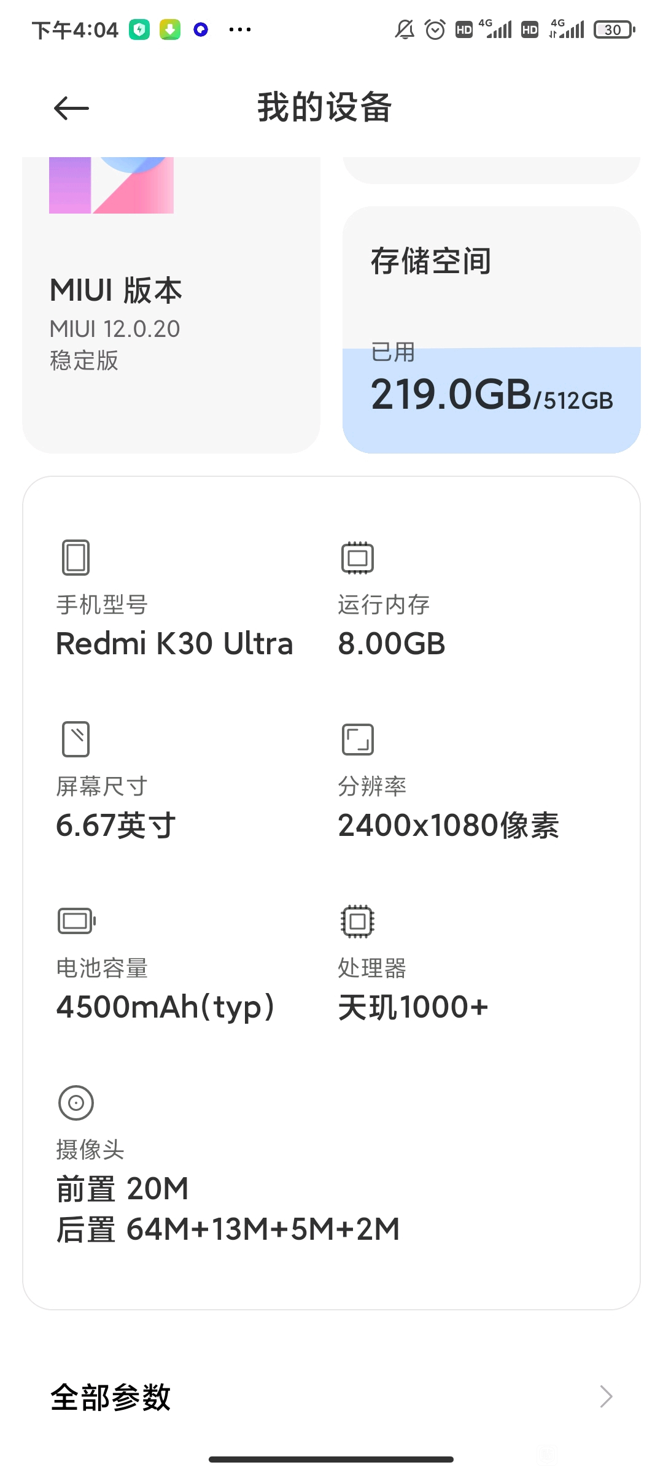
Task: Open the MIUI 版本 card
Action: pyautogui.click(x=171, y=305)
